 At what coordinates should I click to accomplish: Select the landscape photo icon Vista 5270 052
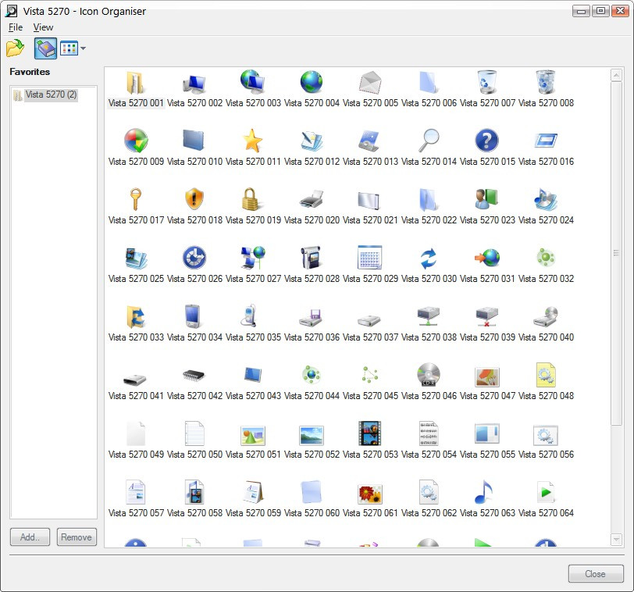312,436
